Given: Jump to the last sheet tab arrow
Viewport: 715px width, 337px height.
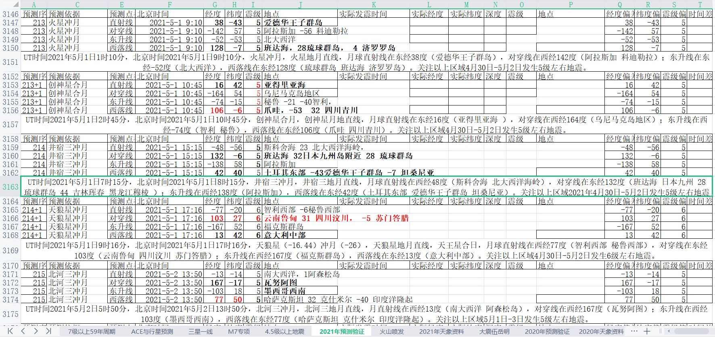Looking at the screenshot, I should click(48, 331).
